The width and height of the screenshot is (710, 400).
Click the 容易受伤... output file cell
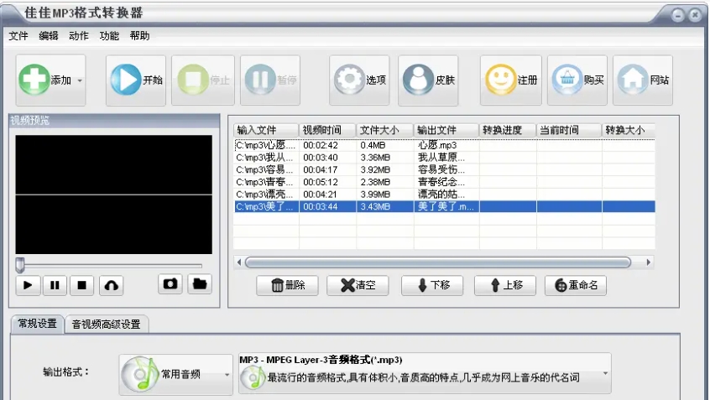[446, 169]
